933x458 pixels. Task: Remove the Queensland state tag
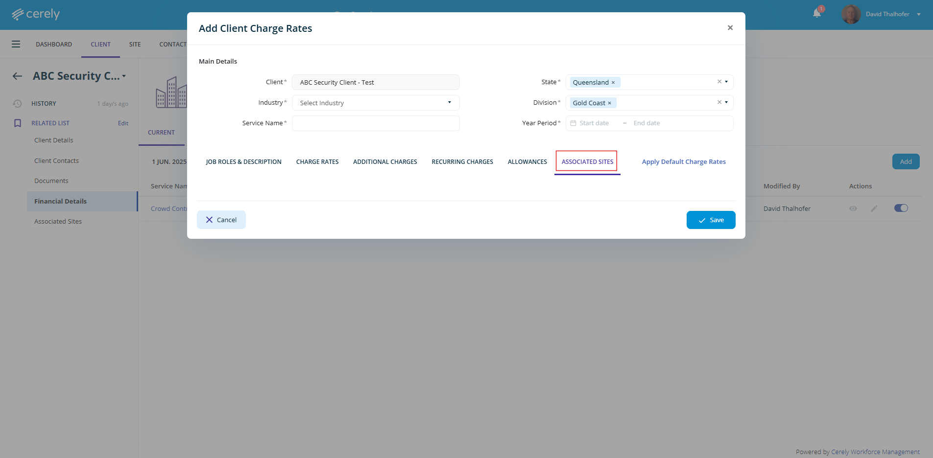(x=613, y=83)
